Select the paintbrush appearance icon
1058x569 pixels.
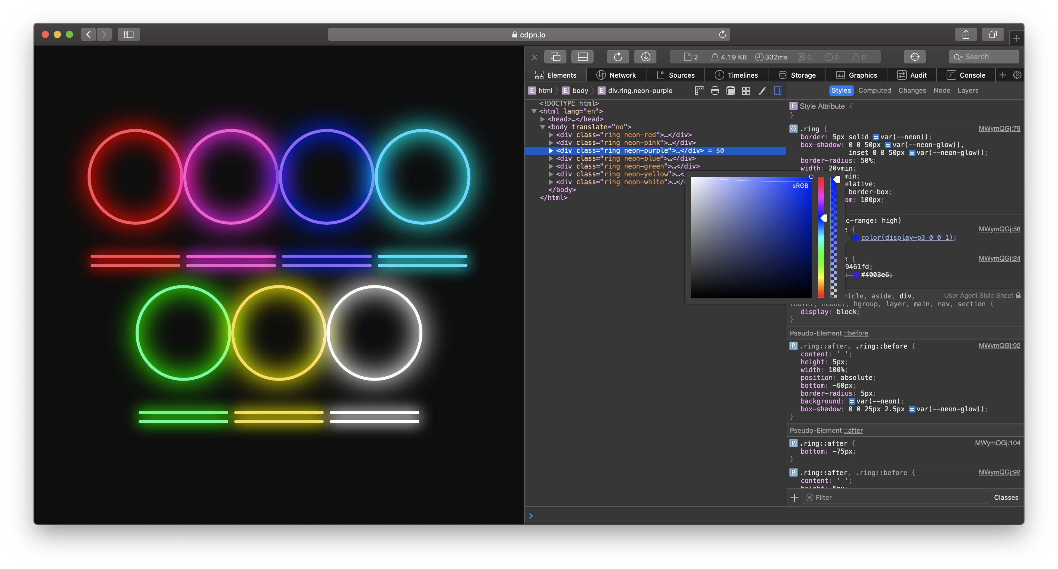(761, 90)
